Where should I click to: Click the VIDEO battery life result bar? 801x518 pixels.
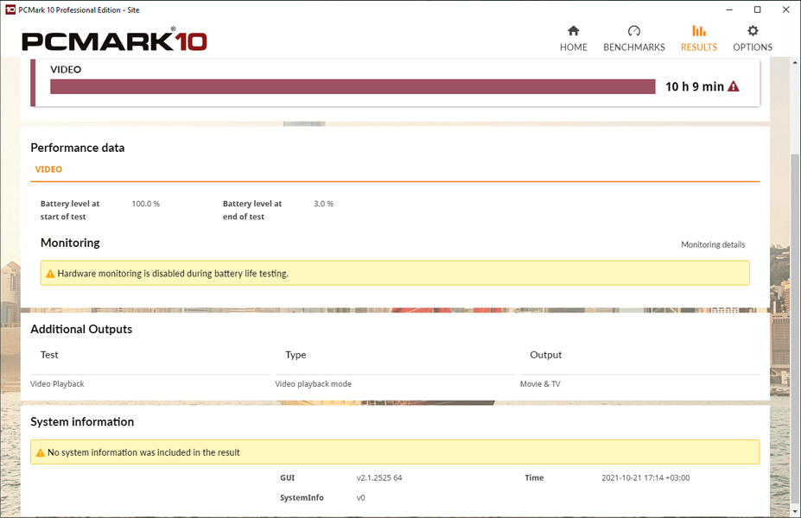(353, 86)
